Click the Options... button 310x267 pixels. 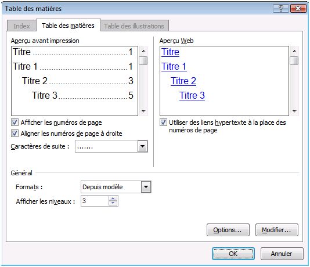[x=228, y=230]
